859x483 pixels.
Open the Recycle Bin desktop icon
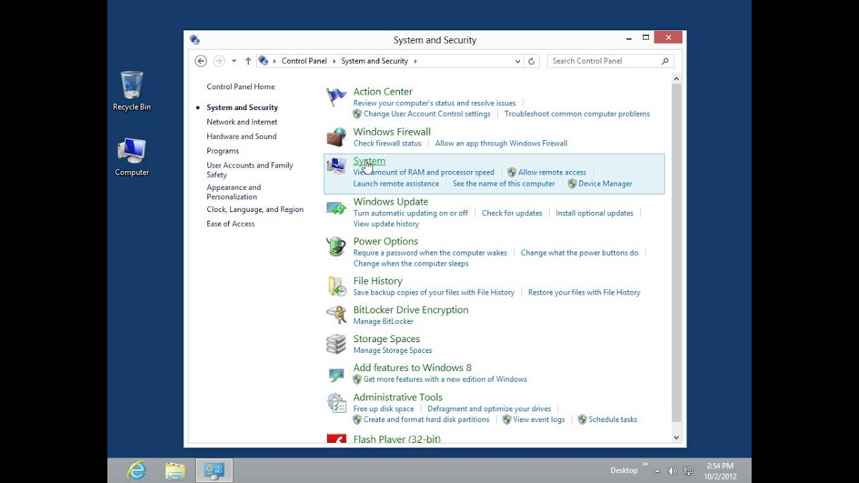132,91
